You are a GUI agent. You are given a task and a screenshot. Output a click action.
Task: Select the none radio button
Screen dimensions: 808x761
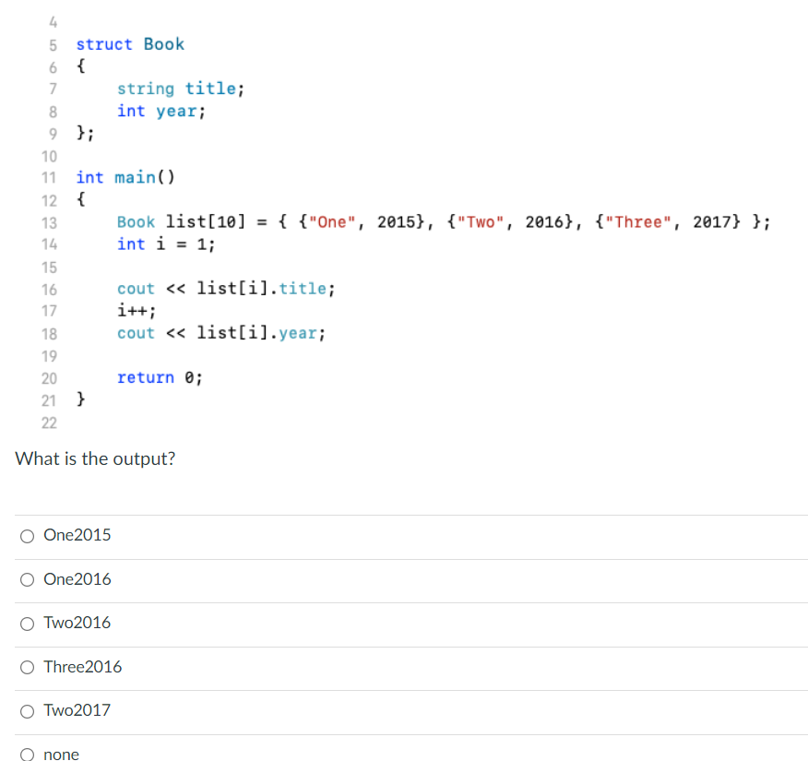[28, 755]
